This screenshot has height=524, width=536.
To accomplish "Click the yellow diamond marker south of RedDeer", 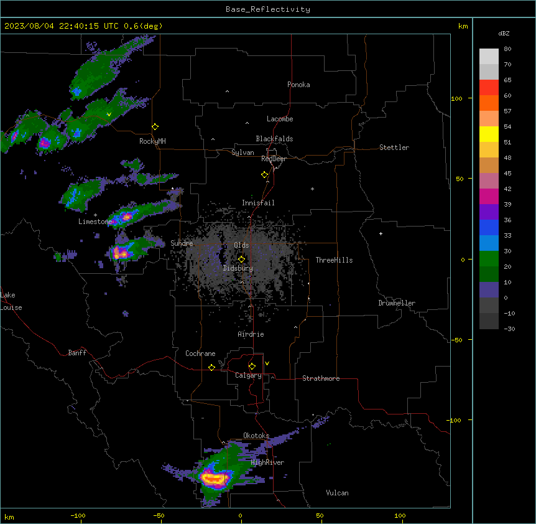I will [265, 175].
